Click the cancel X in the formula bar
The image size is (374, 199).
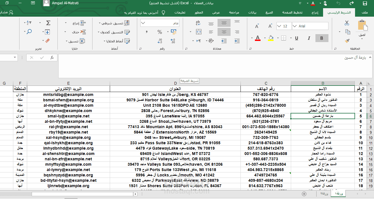(31, 57)
